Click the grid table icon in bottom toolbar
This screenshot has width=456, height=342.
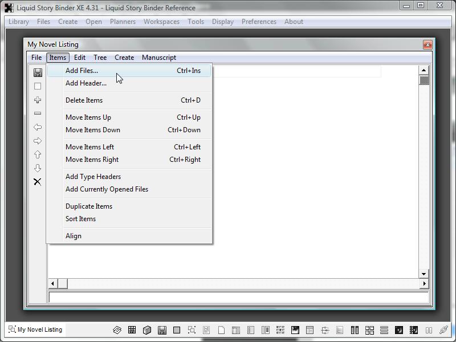(132, 330)
